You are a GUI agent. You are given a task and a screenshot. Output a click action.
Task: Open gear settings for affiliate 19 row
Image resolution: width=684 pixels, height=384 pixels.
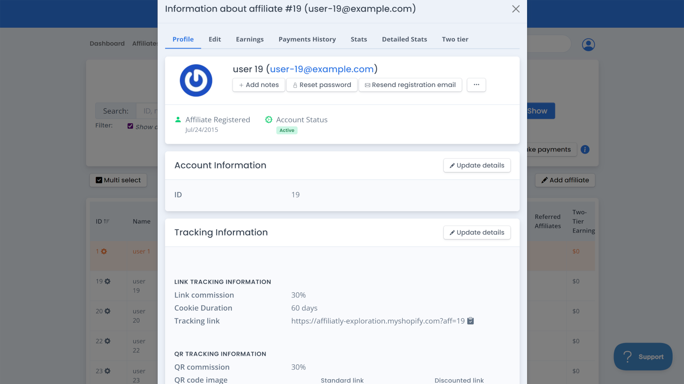click(107, 281)
